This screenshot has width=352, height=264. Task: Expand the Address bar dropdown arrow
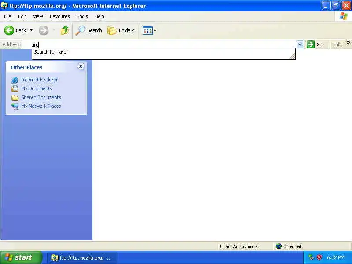tap(300, 44)
